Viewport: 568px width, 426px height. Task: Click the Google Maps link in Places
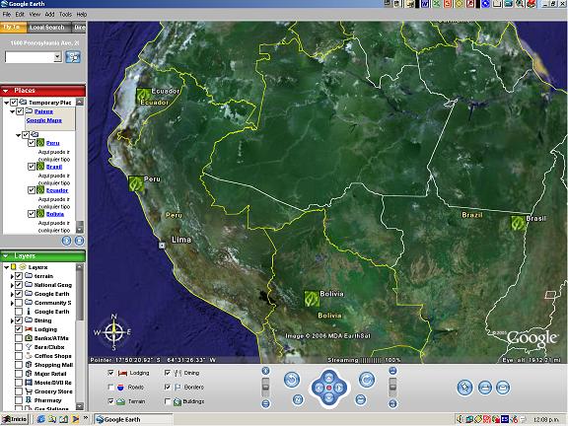(44, 120)
